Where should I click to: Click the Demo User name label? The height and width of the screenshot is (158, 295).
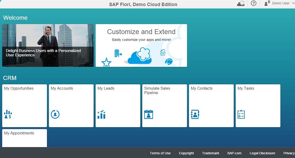pyautogui.click(x=281, y=3)
